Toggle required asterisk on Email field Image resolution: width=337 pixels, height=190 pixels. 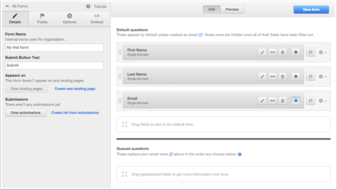[296, 101]
